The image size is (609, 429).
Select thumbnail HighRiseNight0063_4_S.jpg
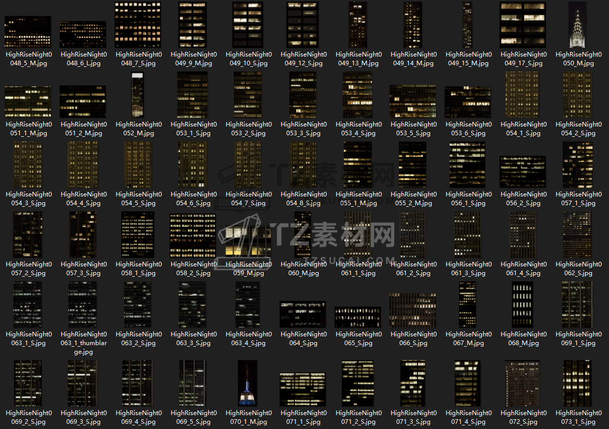(x=248, y=305)
